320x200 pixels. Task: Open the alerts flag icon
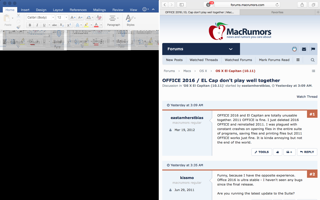click(313, 49)
